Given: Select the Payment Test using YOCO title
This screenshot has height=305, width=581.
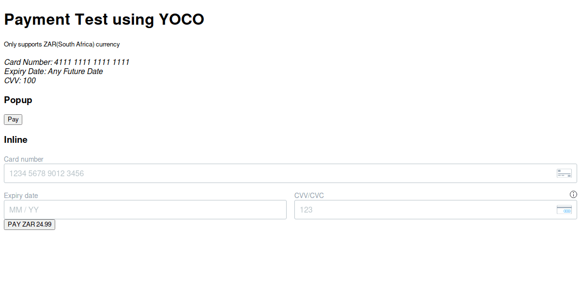Looking at the screenshot, I should [104, 19].
